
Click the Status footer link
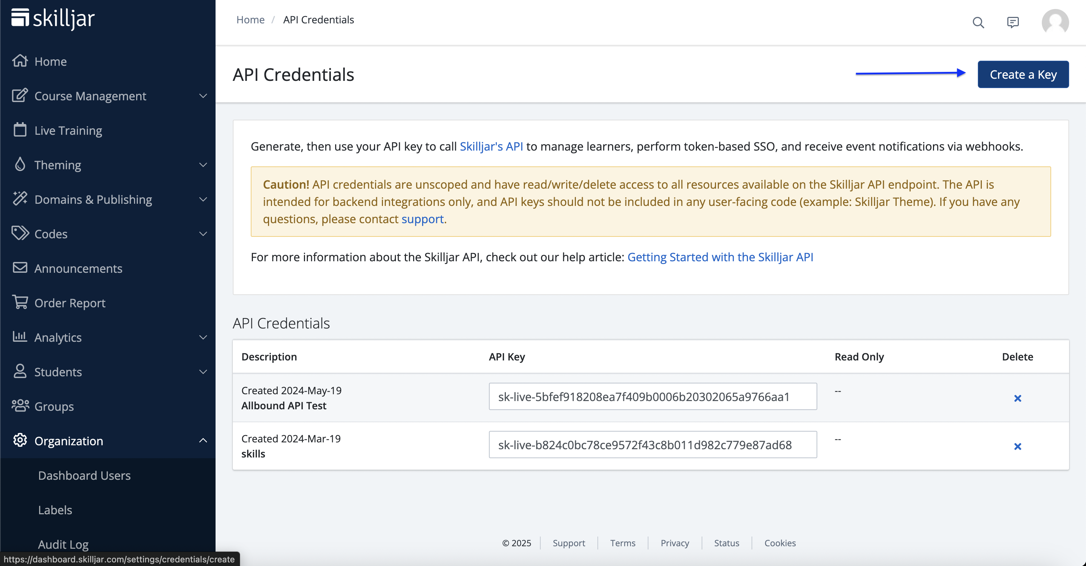(x=726, y=543)
